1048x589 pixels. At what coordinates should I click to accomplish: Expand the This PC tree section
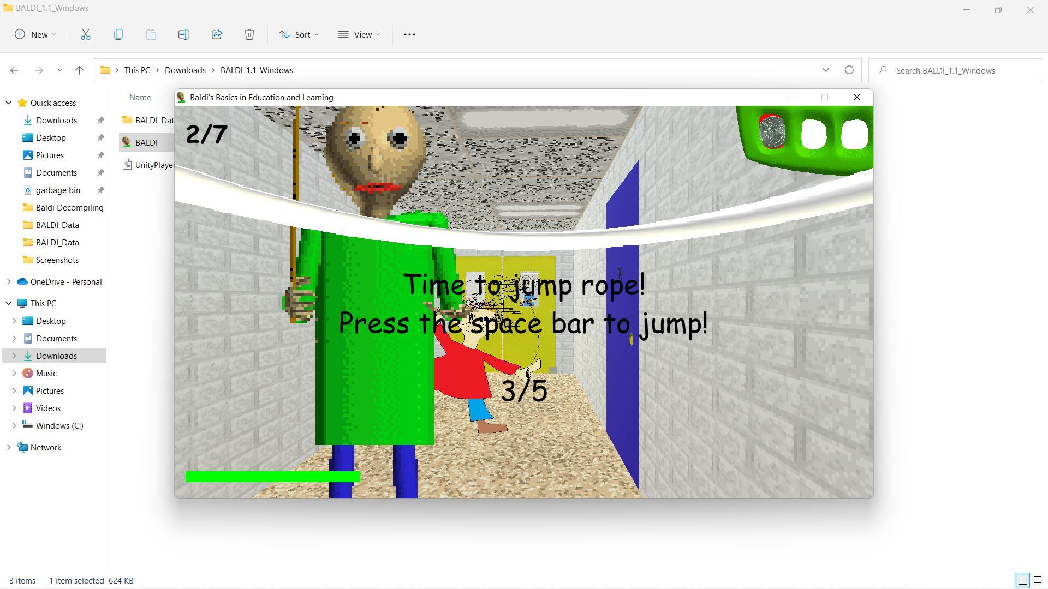[x=9, y=303]
